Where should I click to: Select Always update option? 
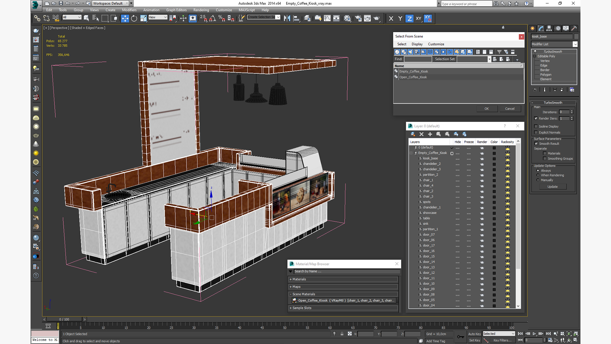click(x=538, y=170)
